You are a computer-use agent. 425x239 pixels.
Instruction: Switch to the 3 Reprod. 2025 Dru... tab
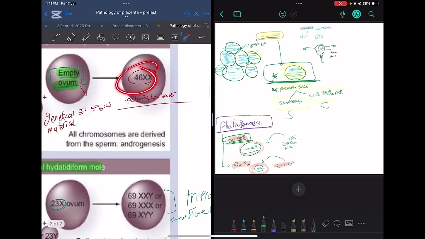point(75,26)
